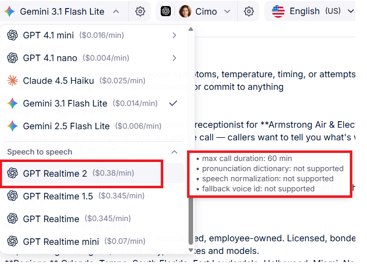Choose Gemini 3.1 Flash Lite in the list

click(x=93, y=103)
